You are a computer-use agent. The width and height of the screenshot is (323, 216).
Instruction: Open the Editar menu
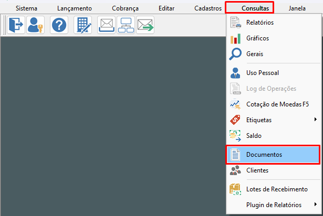click(166, 8)
